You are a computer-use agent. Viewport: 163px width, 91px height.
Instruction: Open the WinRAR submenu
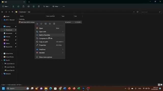click(50, 53)
